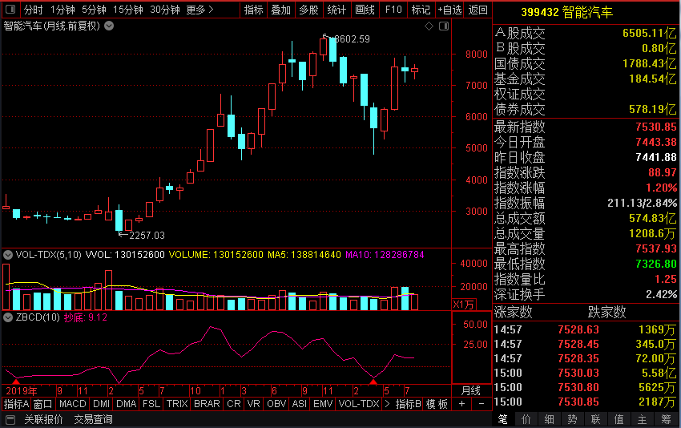Open the dropdown beside 智能汽车 chart title
The height and width of the screenshot is (428, 681).
tap(109, 26)
